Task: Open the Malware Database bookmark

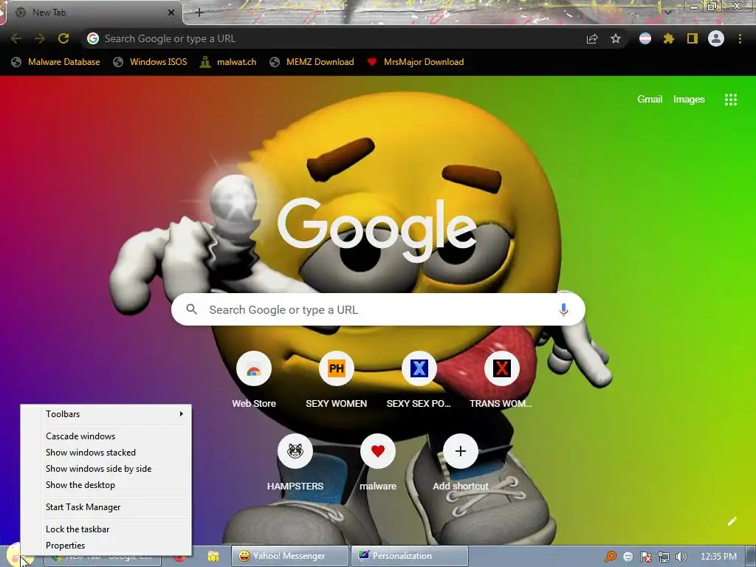Action: tap(56, 62)
